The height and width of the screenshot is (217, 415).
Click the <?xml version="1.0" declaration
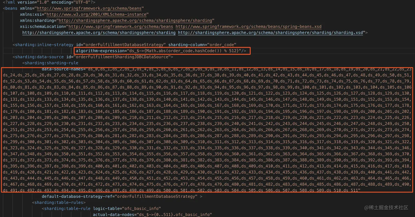click(x=26, y=2)
